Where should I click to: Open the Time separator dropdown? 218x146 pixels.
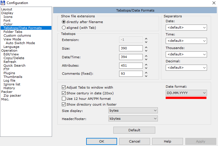(x=186, y=41)
